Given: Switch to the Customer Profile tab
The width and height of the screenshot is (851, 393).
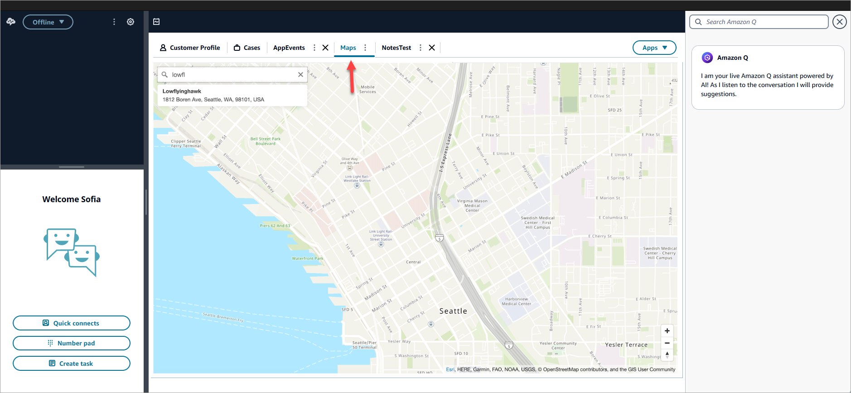Looking at the screenshot, I should pyautogui.click(x=190, y=48).
